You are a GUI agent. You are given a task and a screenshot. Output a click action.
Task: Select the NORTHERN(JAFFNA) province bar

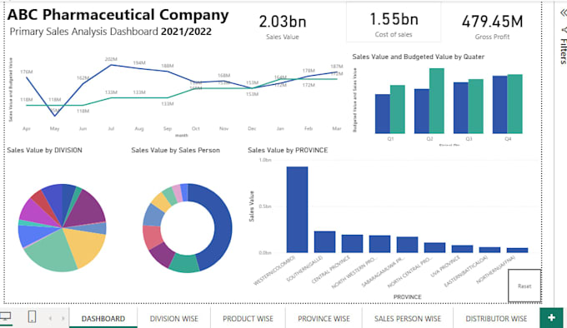click(x=517, y=250)
